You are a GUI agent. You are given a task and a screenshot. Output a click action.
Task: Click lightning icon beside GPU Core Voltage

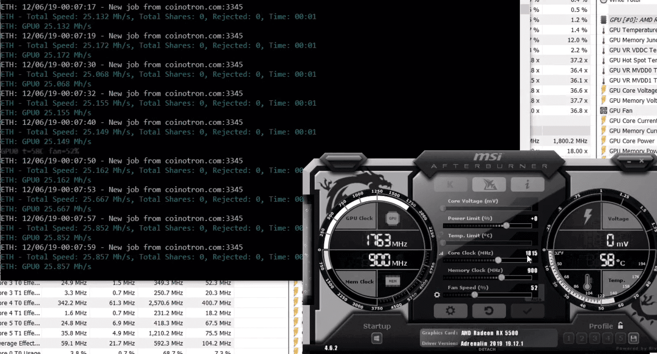click(604, 90)
